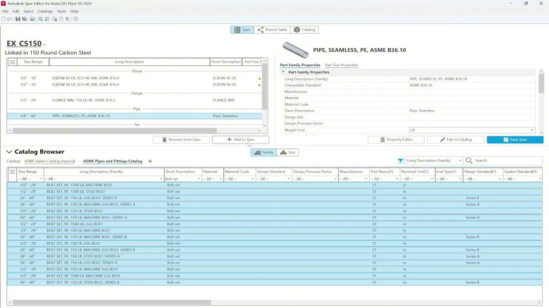The width and height of the screenshot is (549, 308).
Task: Switch to ASME Valves Catalog Imperial tab
Action: 49,161
